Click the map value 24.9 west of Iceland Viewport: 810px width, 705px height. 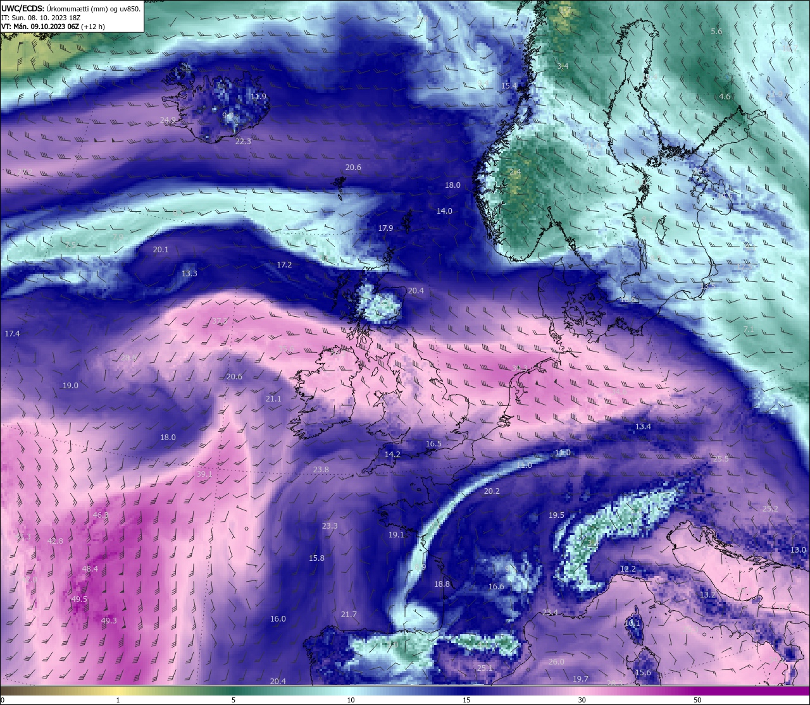168,120
